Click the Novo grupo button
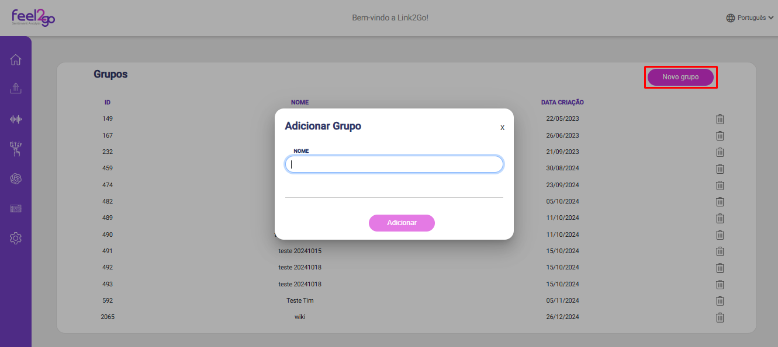Viewport: 778px width, 347px height. click(x=680, y=77)
